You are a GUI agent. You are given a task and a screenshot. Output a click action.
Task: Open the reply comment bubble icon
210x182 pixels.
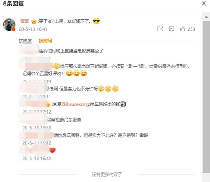(x=171, y=29)
